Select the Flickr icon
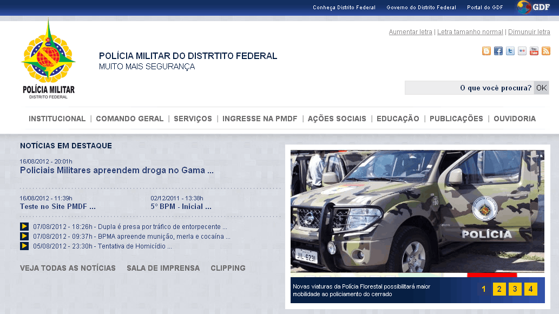Viewport: 559px width, 314px height. (522, 51)
